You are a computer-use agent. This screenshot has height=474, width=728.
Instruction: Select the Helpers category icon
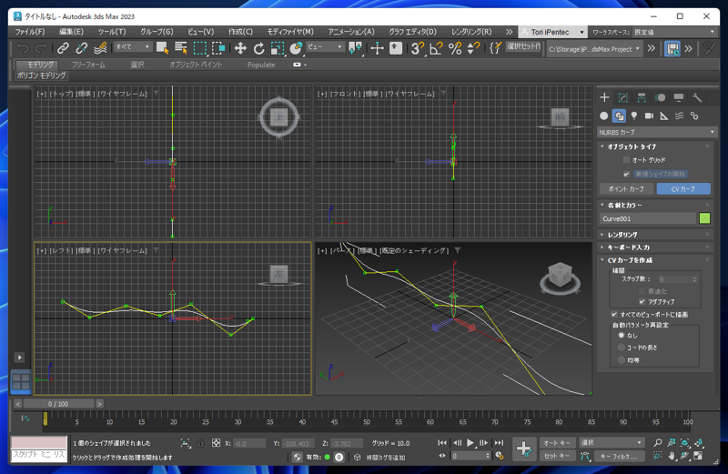[664, 116]
